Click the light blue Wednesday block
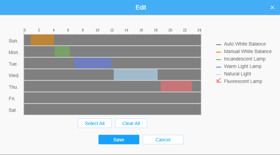The image size is (280, 155). click(135, 75)
